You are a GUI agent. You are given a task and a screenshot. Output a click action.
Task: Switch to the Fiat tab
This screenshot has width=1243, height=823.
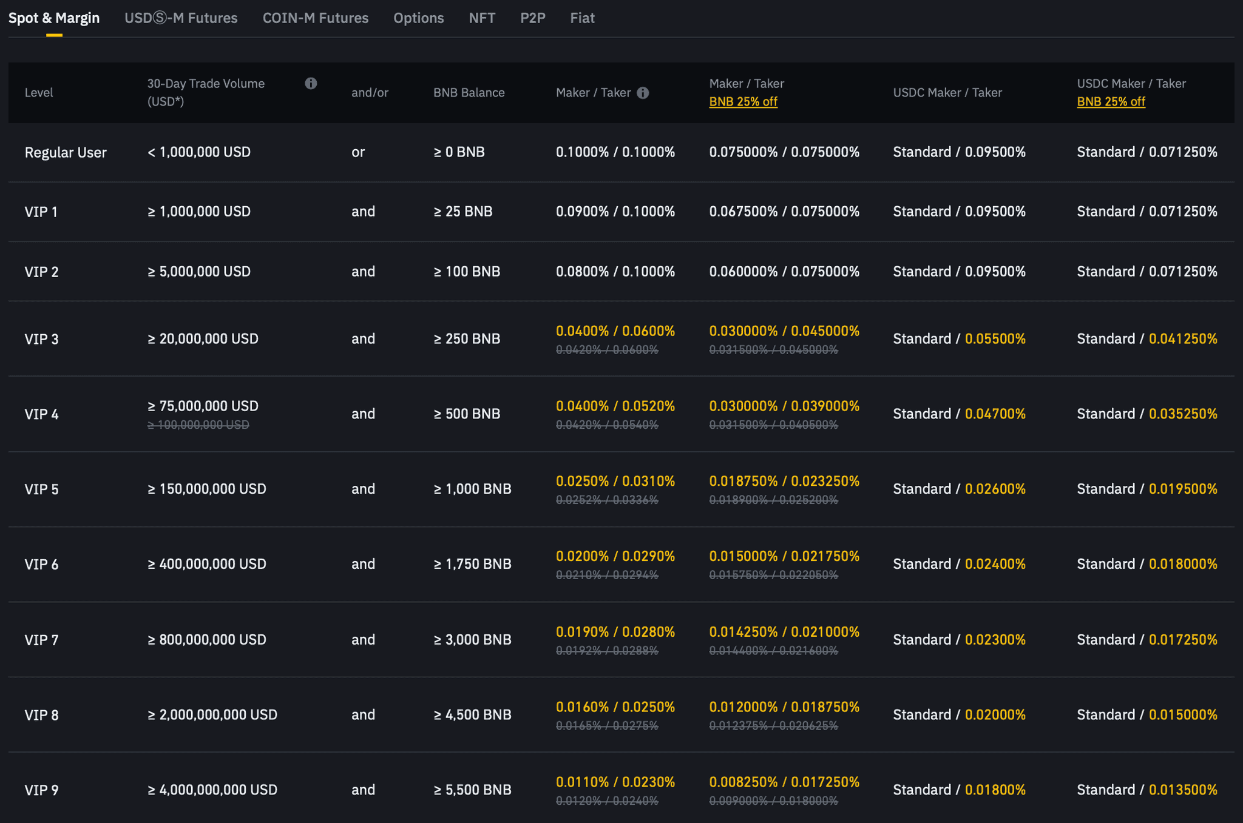pyautogui.click(x=581, y=18)
